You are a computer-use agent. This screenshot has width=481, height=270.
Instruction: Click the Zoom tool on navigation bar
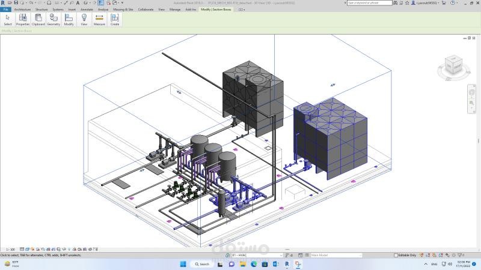(471, 103)
